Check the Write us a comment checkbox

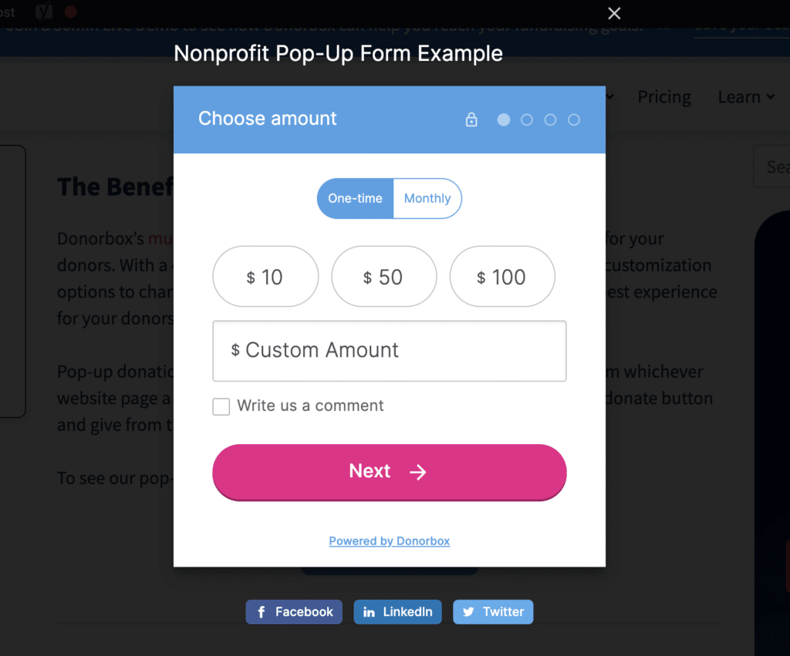[221, 406]
